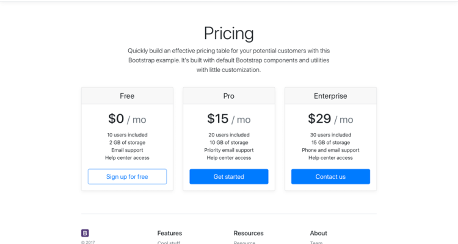Screen dimensions: 458x244
Task: Click the 'Contact us' button
Action: point(330,177)
